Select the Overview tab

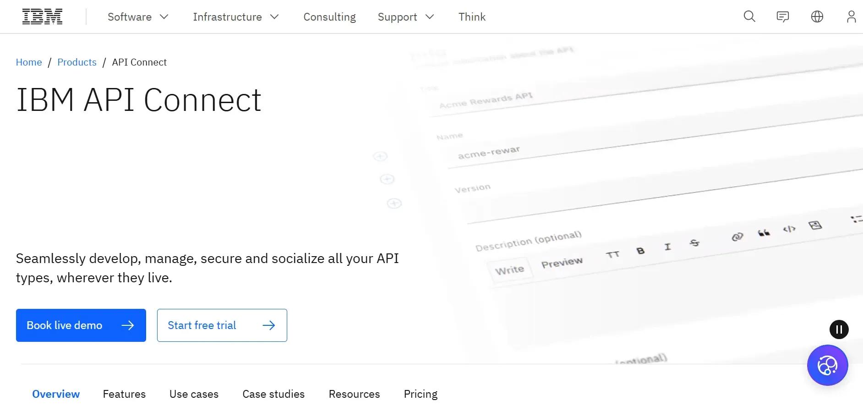pyautogui.click(x=56, y=394)
